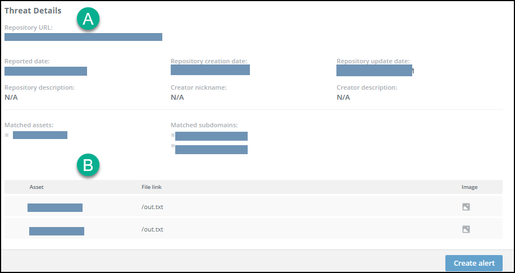Viewport: 515px width, 273px height.
Task: Select the first Matched subdomains entry
Action: point(211,136)
